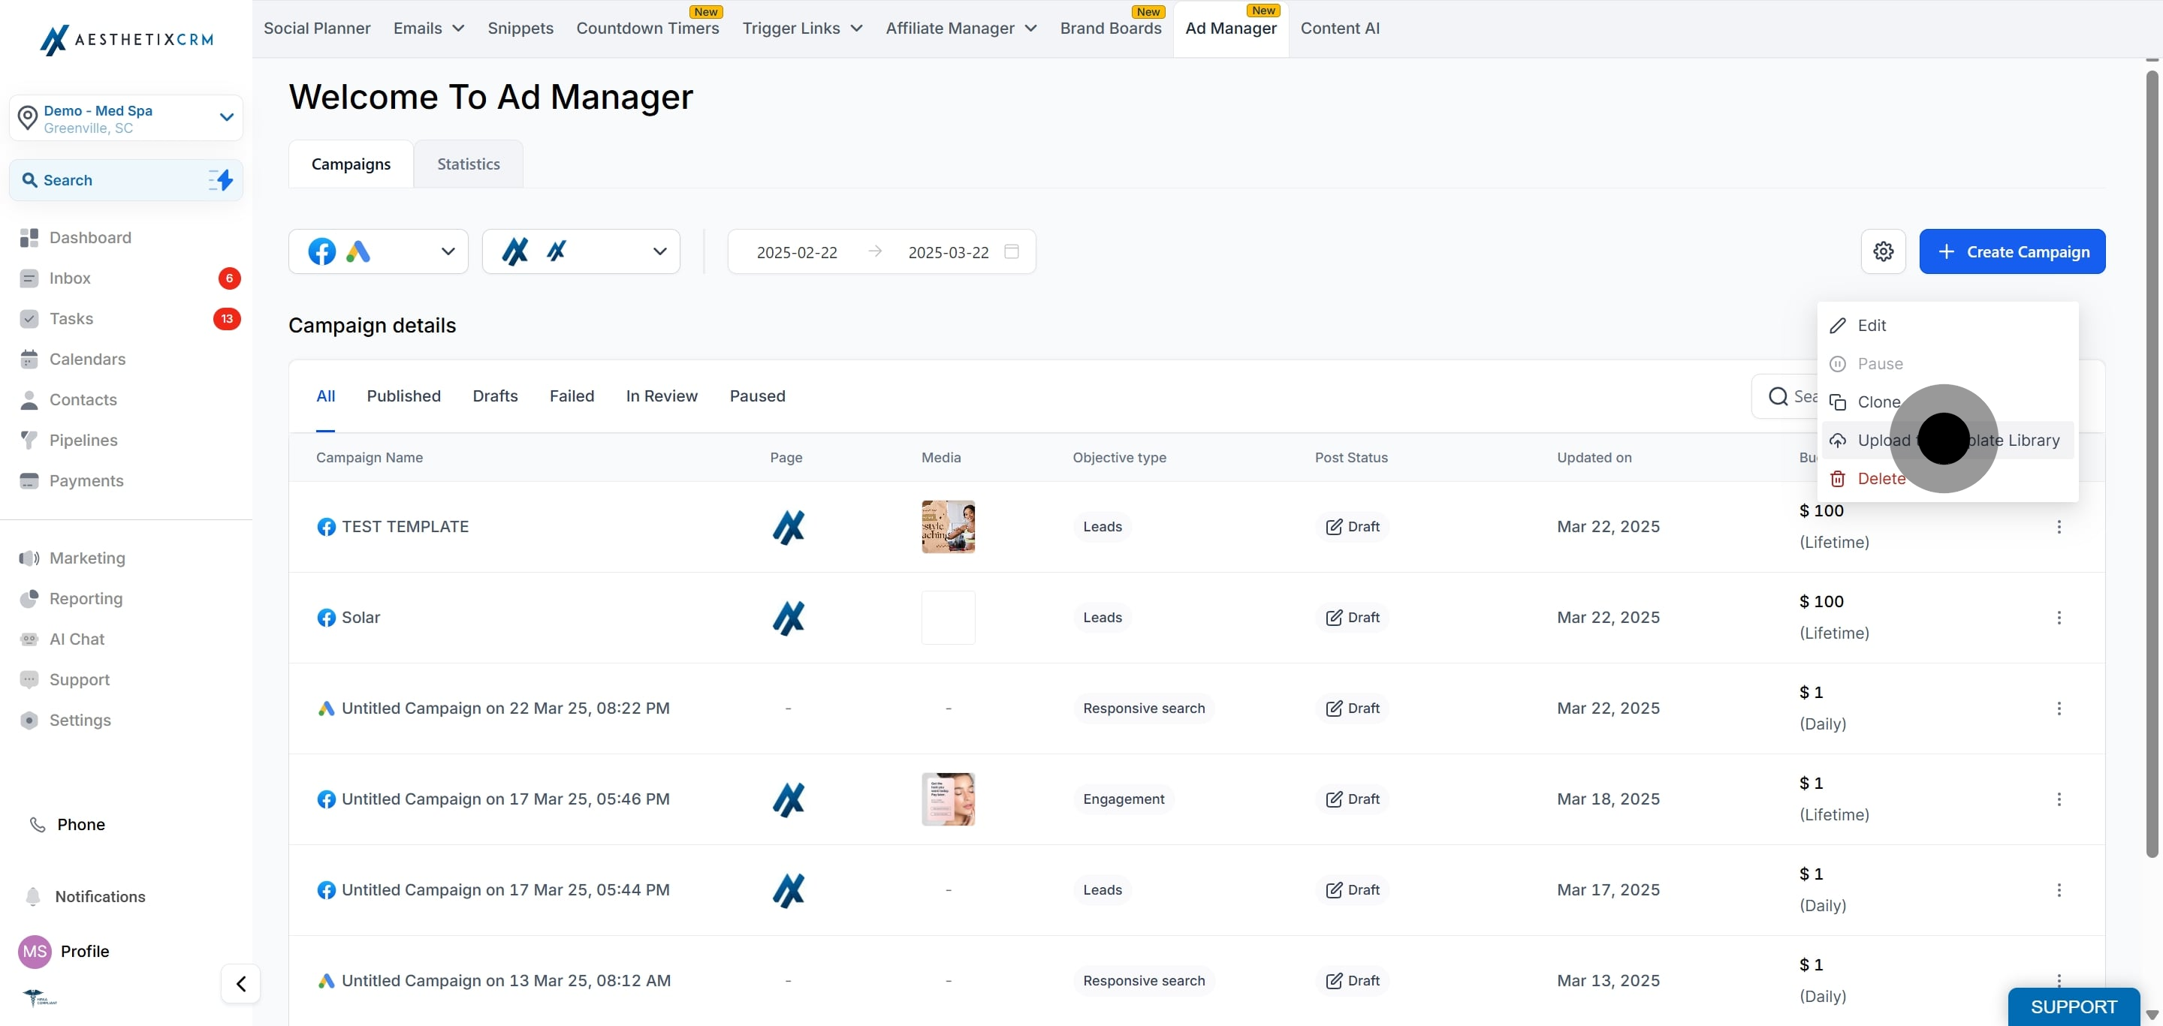The width and height of the screenshot is (2163, 1026).
Task: Open the date range calendar icon
Action: pyautogui.click(x=1012, y=251)
